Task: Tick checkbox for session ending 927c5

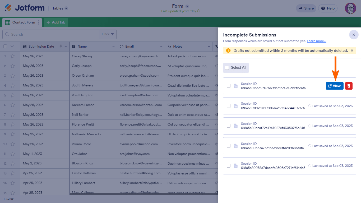Action: pyautogui.click(x=229, y=106)
